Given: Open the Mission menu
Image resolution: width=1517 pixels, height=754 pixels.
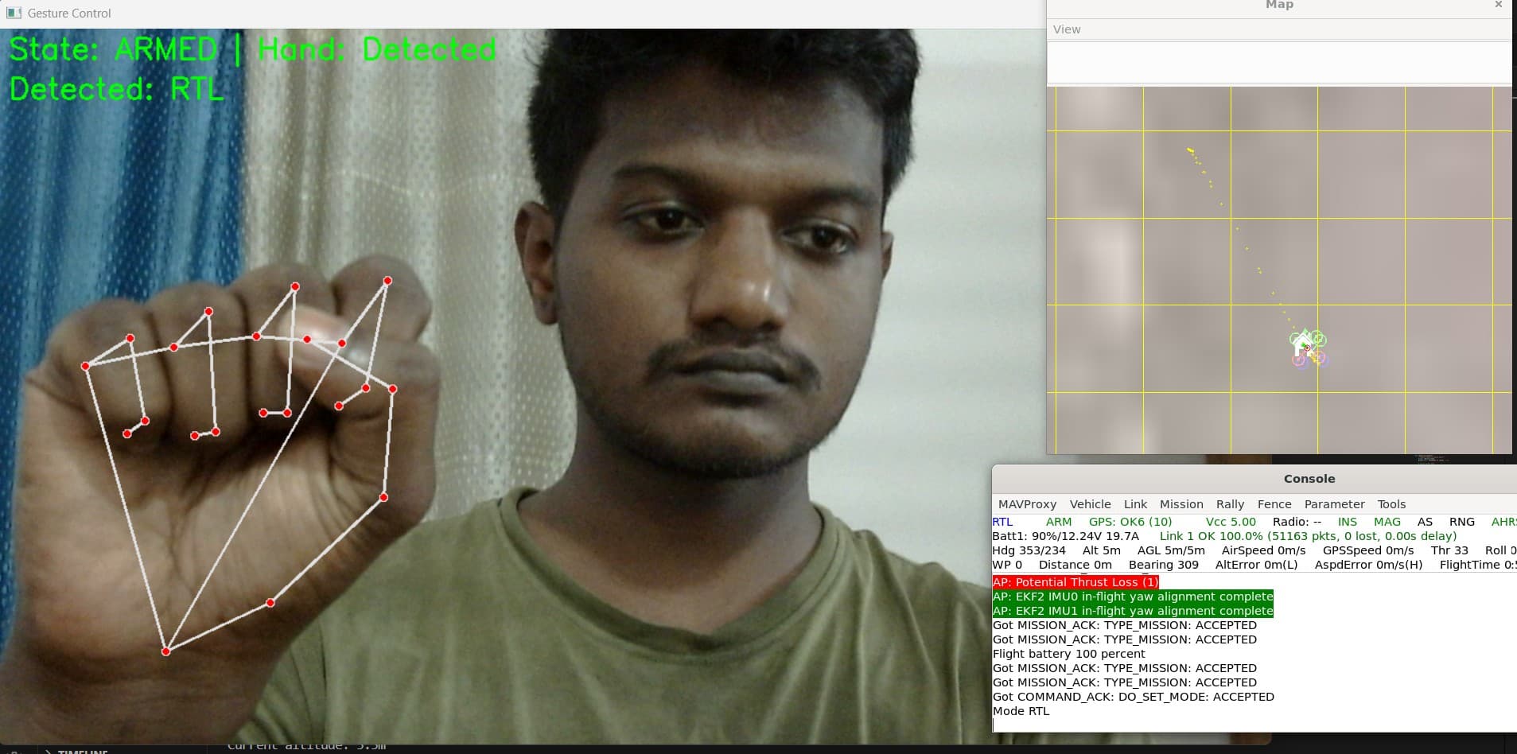Looking at the screenshot, I should click(x=1181, y=503).
